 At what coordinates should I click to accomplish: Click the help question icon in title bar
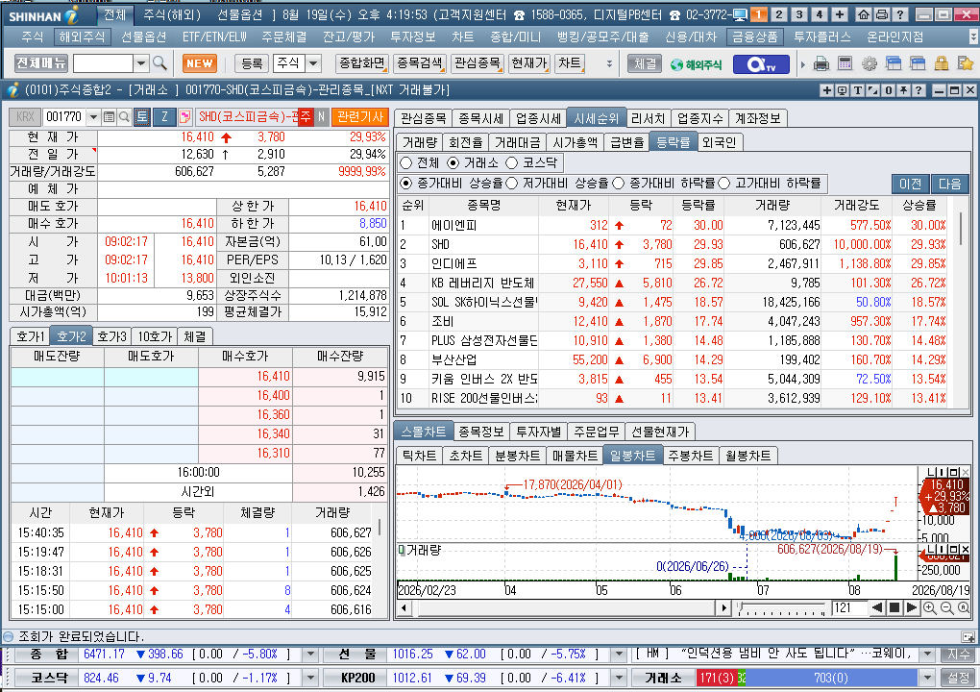[x=899, y=14]
